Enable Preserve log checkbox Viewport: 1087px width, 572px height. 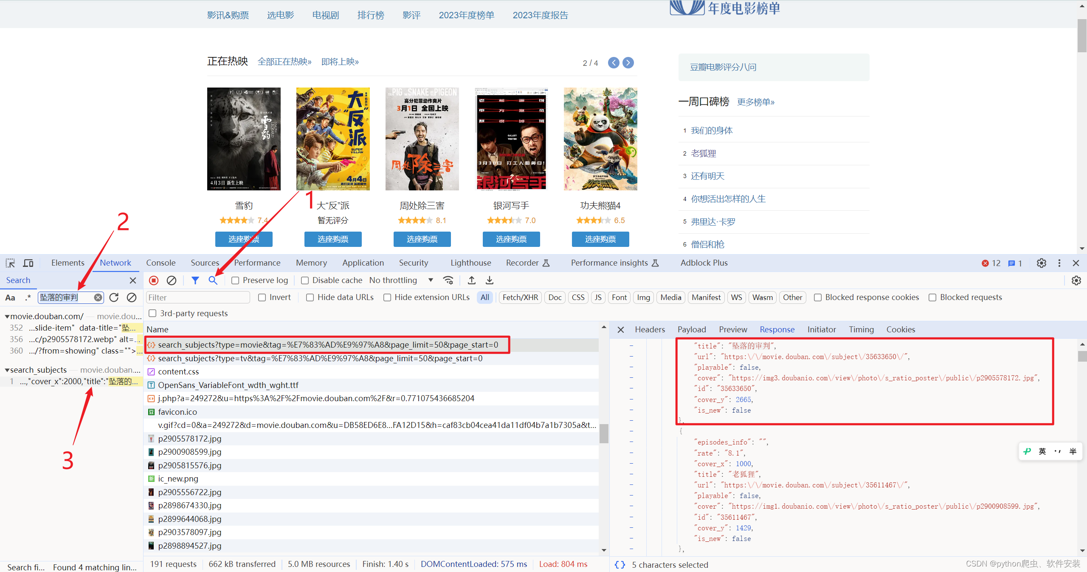coord(235,280)
